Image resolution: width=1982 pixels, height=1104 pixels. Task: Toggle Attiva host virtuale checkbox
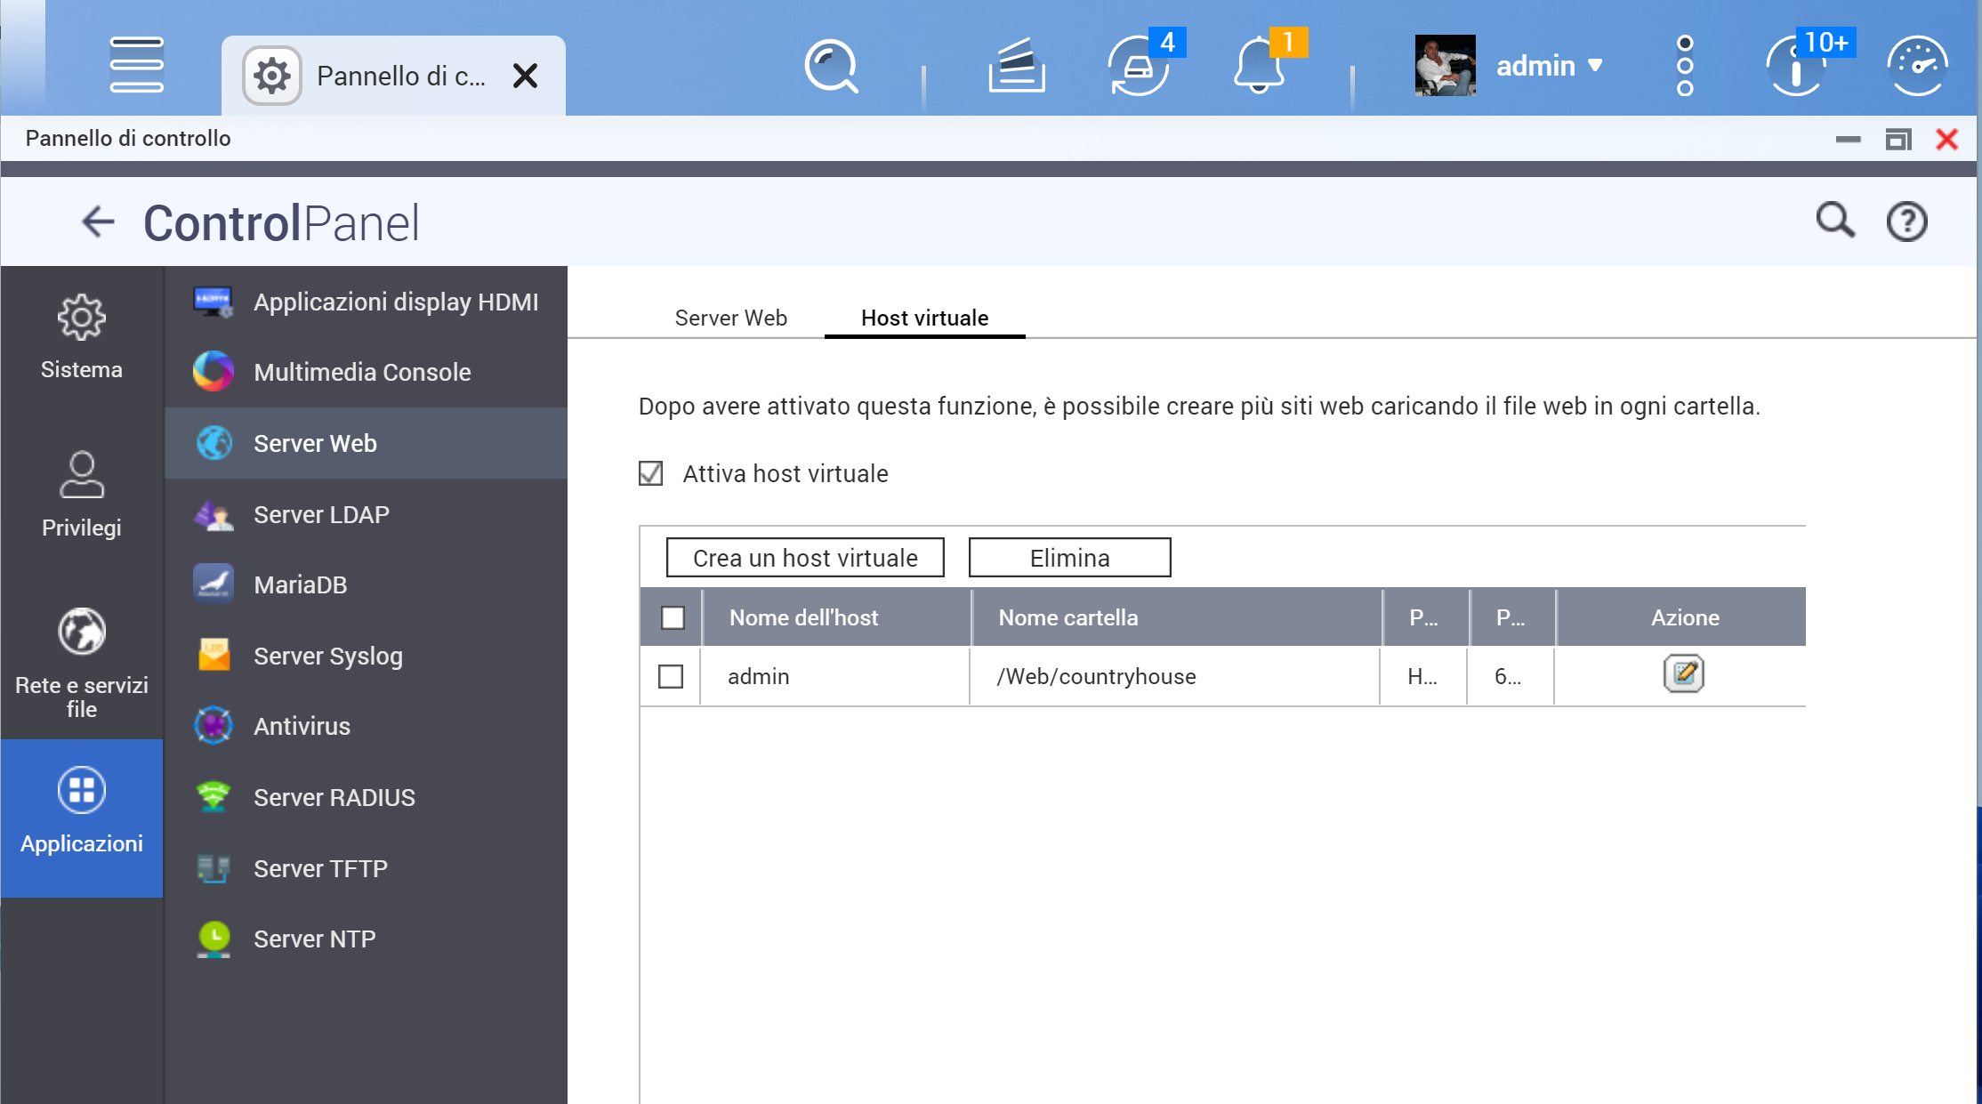651,473
